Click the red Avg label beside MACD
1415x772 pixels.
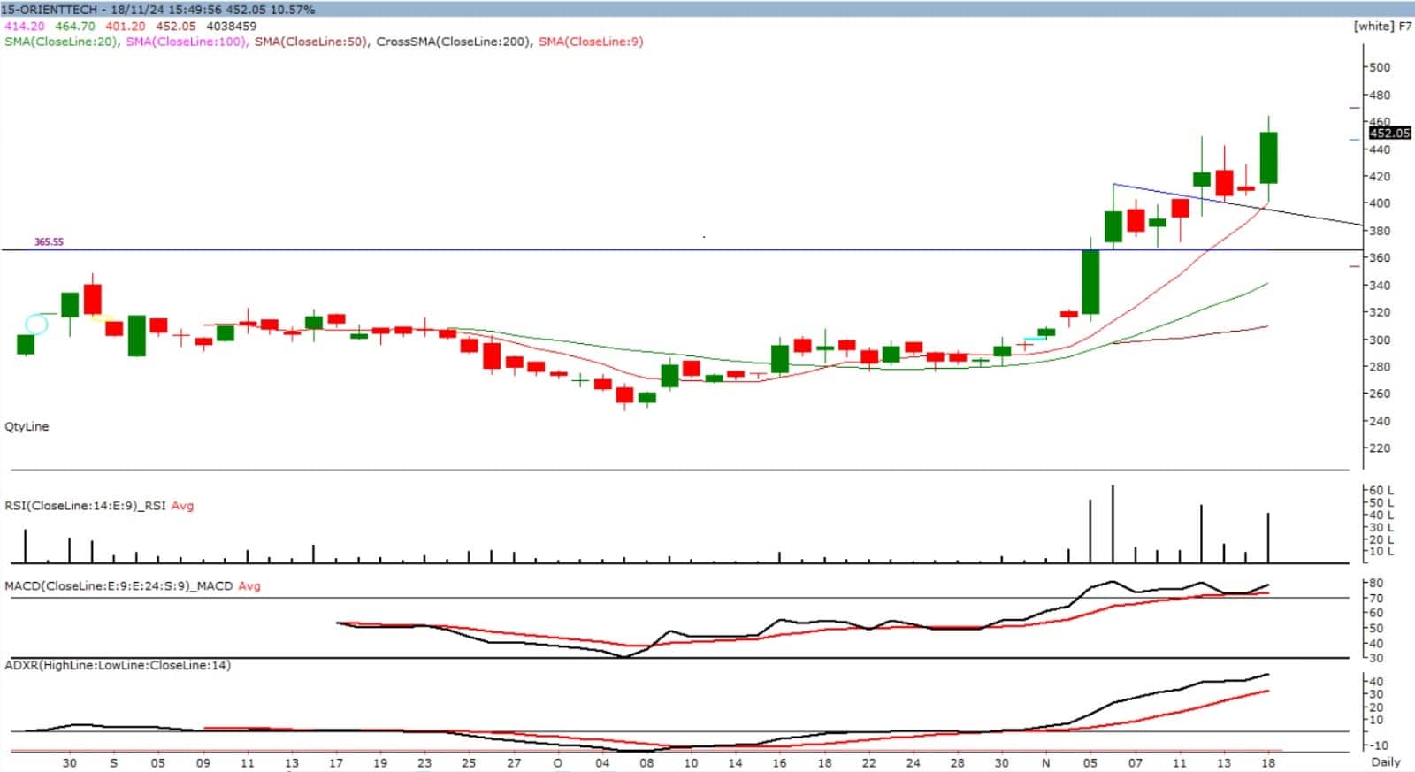coord(249,585)
